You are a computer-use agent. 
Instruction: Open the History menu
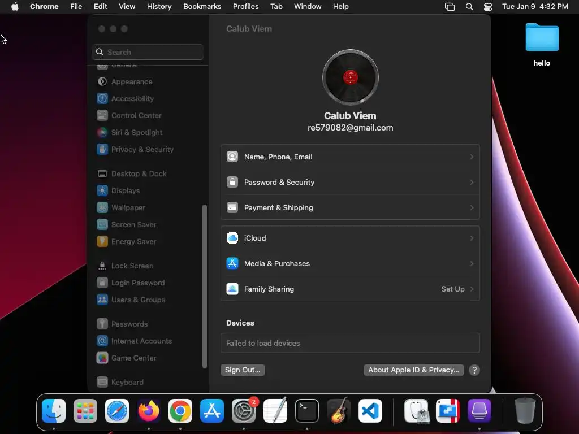point(159,7)
